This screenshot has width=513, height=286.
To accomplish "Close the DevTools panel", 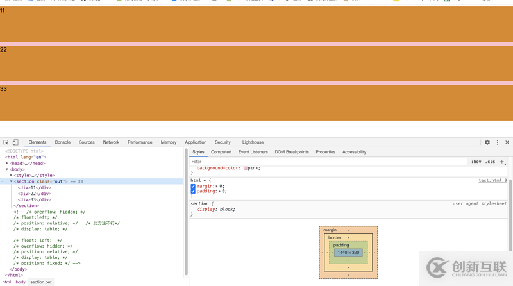I will (x=507, y=142).
